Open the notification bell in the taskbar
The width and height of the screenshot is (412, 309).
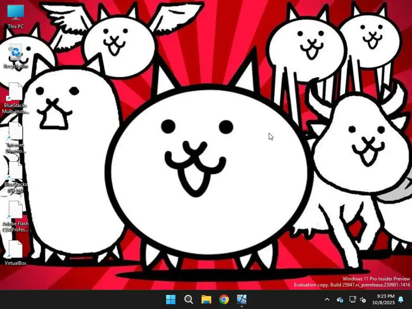[401, 299]
